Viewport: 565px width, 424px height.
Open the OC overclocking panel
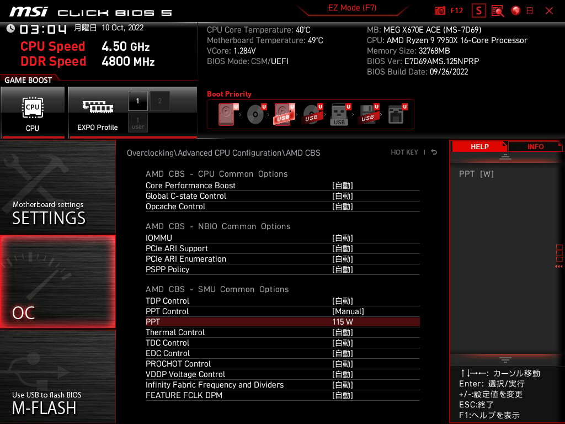click(57, 282)
